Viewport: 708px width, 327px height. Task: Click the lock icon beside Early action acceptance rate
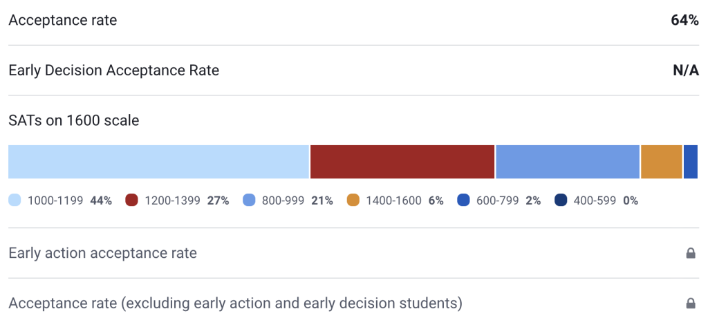point(690,254)
